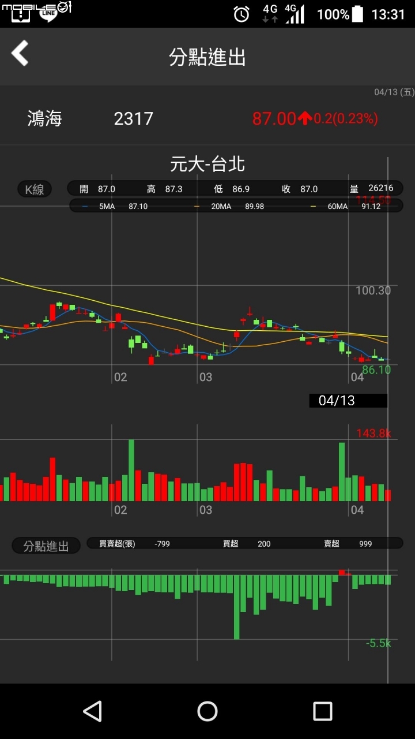The image size is (415, 739).
Task: Tap the 04/13 (五) date at top
Action: click(x=394, y=92)
